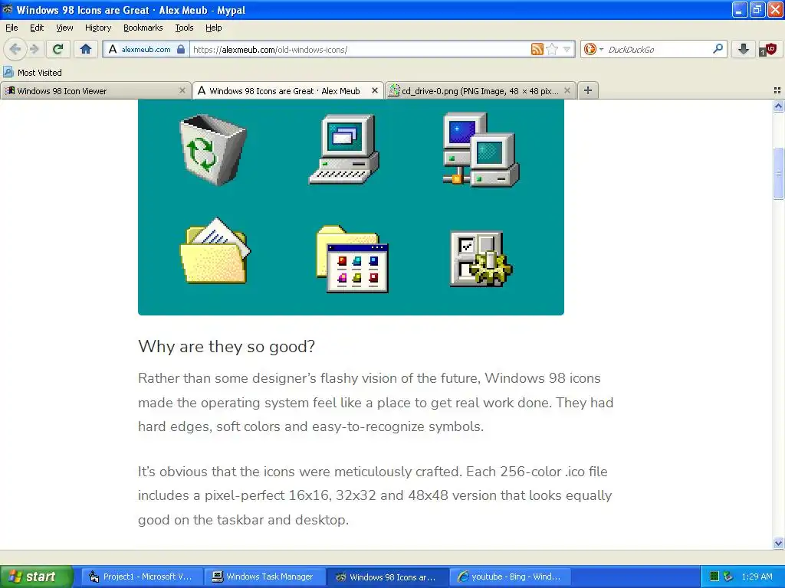The image size is (785, 588).
Task: Click the vertical scrollbar thumb
Action: [x=778, y=174]
